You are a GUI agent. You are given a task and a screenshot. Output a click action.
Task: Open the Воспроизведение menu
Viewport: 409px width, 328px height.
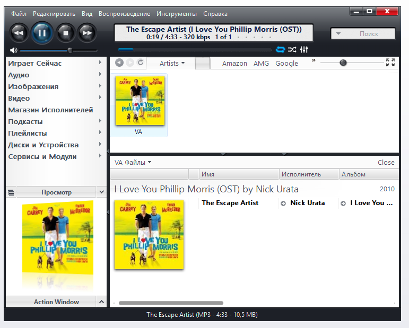pos(125,14)
